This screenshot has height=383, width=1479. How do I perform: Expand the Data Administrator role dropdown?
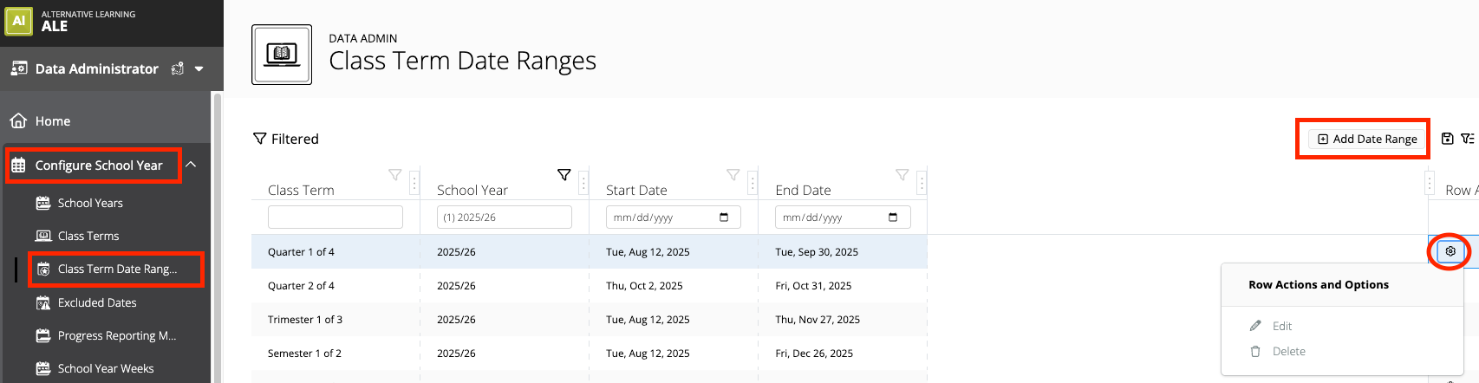pyautogui.click(x=199, y=68)
